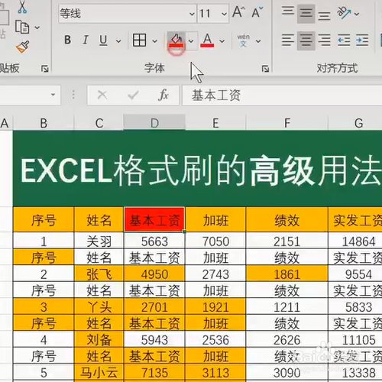The width and height of the screenshot is (382, 382).
Task: Select column D header
Action: (x=154, y=123)
